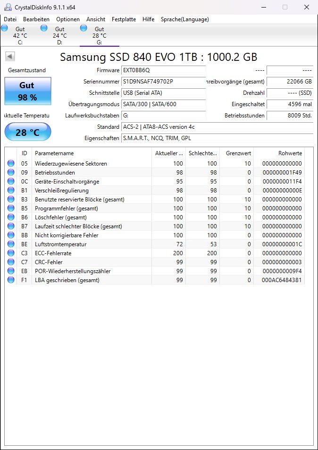318x450 pixels.
Task: Click status orb for POR-Wiederherstellungszähler row
Action: [x=11, y=271]
